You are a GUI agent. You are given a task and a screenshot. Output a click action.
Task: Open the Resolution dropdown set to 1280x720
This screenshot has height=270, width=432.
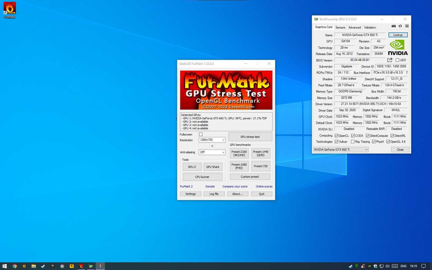coord(212,140)
